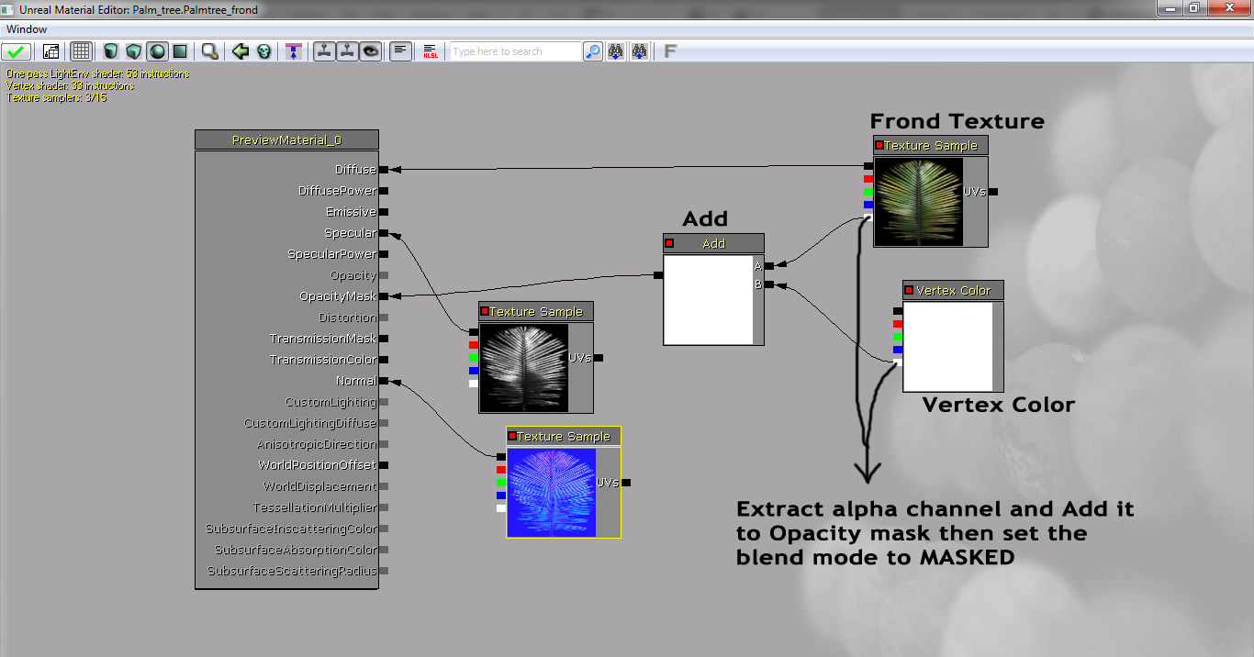Click the Diffuse input connector
The height and width of the screenshot is (657, 1254).
384,170
